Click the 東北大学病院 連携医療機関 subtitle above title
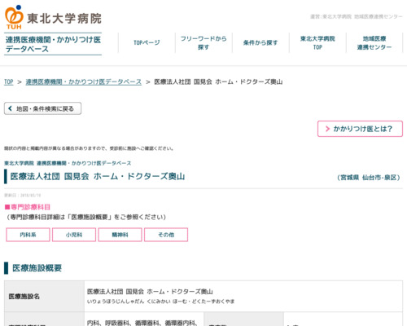Image resolution: width=407 pixels, height=326 pixels. click(x=68, y=163)
